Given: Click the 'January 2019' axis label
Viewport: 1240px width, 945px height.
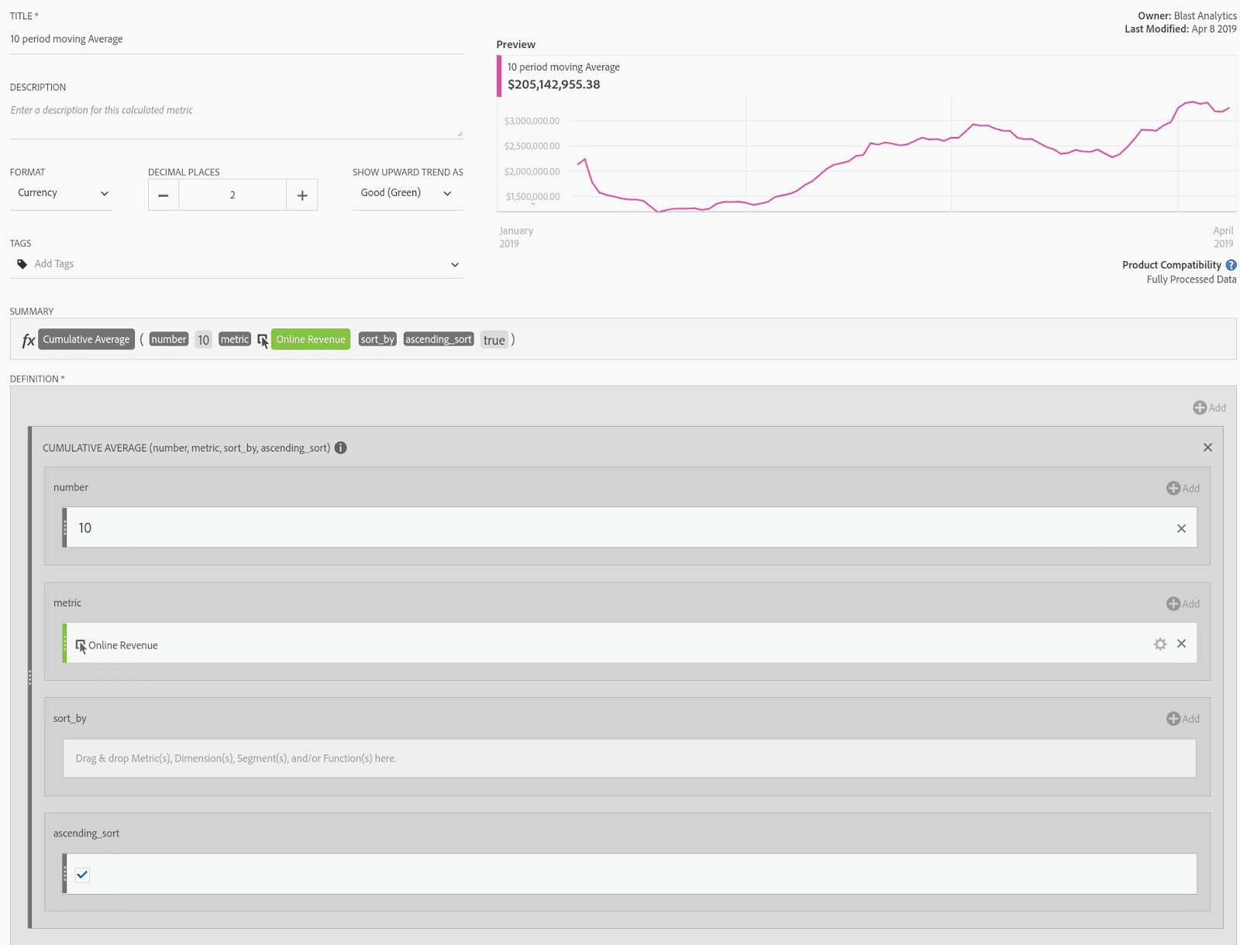Looking at the screenshot, I should [516, 237].
